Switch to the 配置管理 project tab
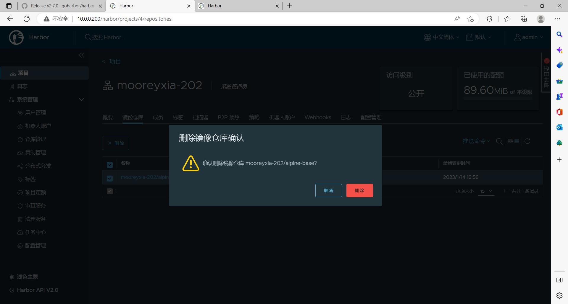The image size is (568, 304). click(x=371, y=117)
